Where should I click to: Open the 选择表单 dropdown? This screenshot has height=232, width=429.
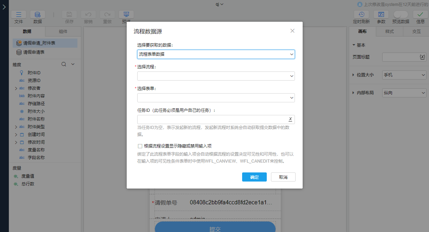pyautogui.click(x=216, y=98)
